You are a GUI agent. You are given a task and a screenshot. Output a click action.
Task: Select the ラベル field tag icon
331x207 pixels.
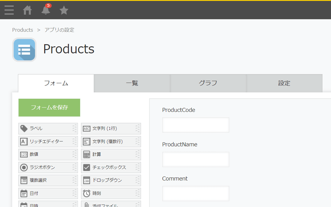pos(24,129)
